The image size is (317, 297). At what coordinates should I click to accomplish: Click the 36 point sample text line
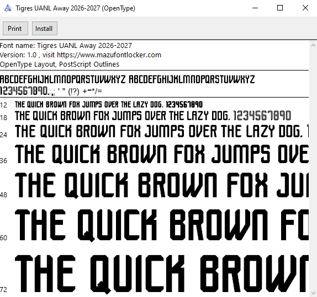pos(162,154)
